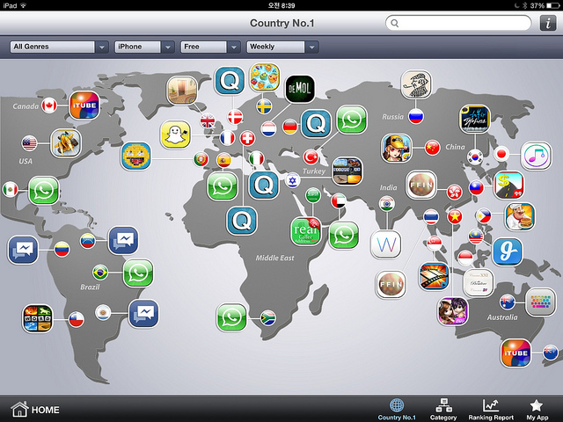Tap the Russia flag
Screen dimensions: 563x422
(416, 116)
